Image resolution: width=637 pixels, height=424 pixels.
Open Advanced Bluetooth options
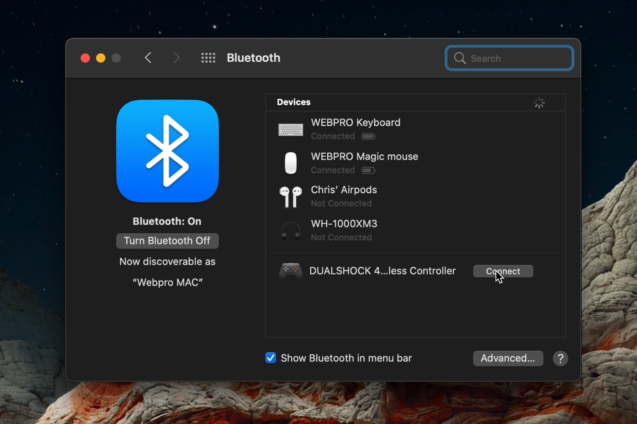[508, 358]
